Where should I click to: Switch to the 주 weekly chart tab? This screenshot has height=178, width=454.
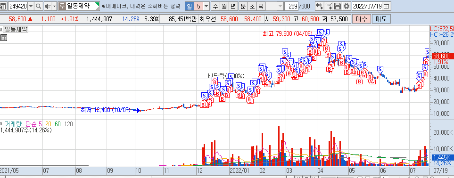pyautogui.click(x=216, y=6)
